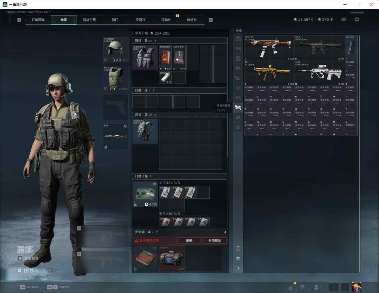This screenshot has height=293, width=379.
Task: Open the stacked layers icon in storage sidebar
Action: coord(238,258)
